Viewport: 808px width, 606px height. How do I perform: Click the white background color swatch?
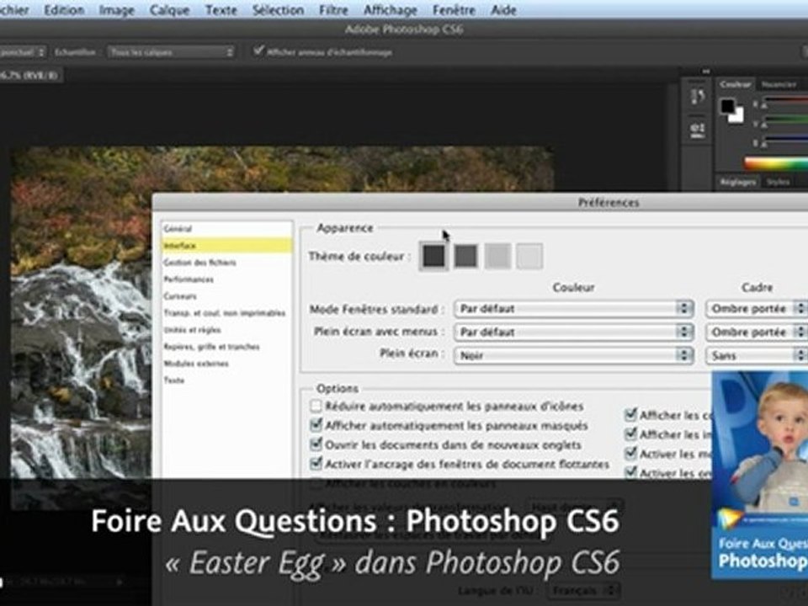point(738,116)
